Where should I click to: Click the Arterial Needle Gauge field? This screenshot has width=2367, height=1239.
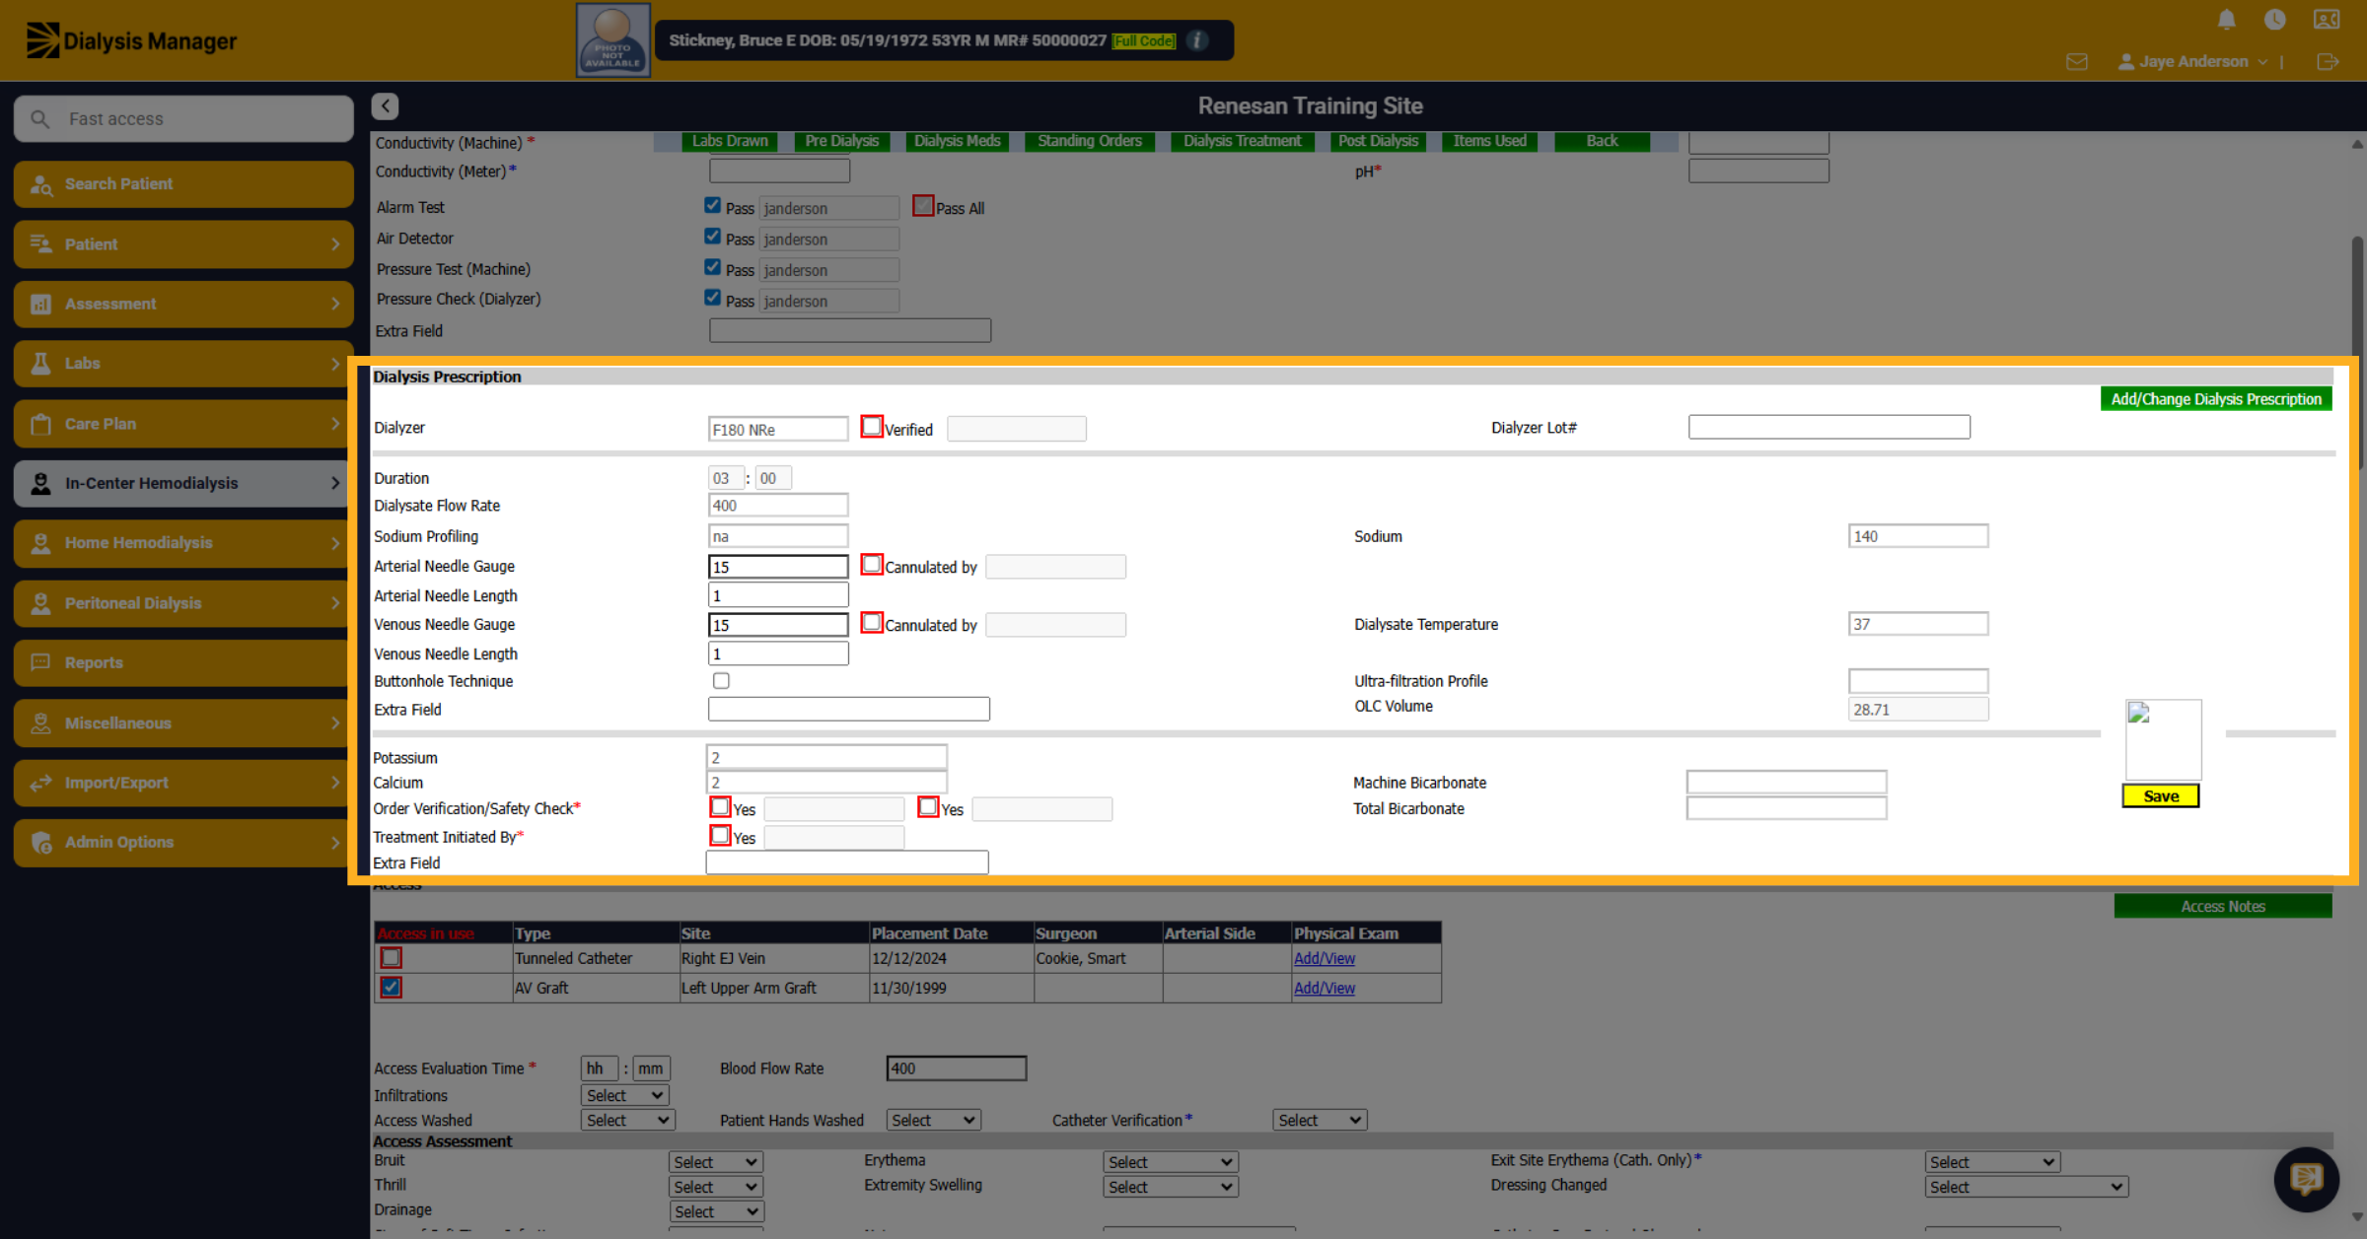[x=778, y=567]
